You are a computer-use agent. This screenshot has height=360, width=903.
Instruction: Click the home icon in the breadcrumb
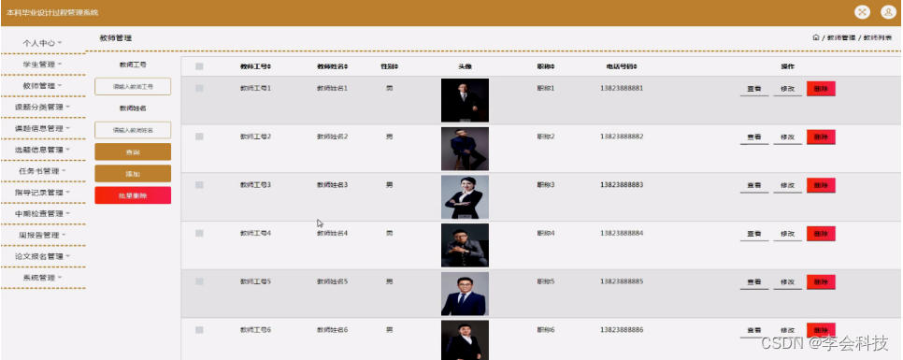[x=815, y=37]
